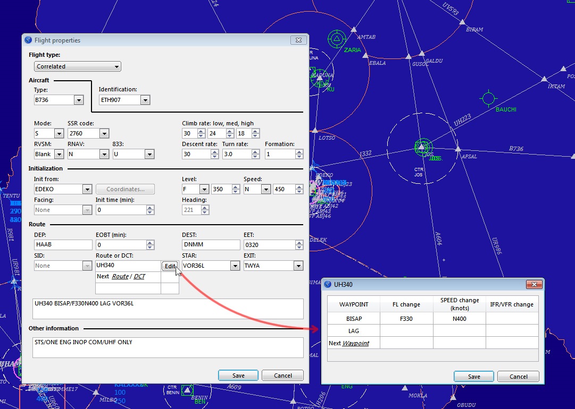Open the Mode S dropdown
The width and height of the screenshot is (575, 409).
tap(59, 134)
